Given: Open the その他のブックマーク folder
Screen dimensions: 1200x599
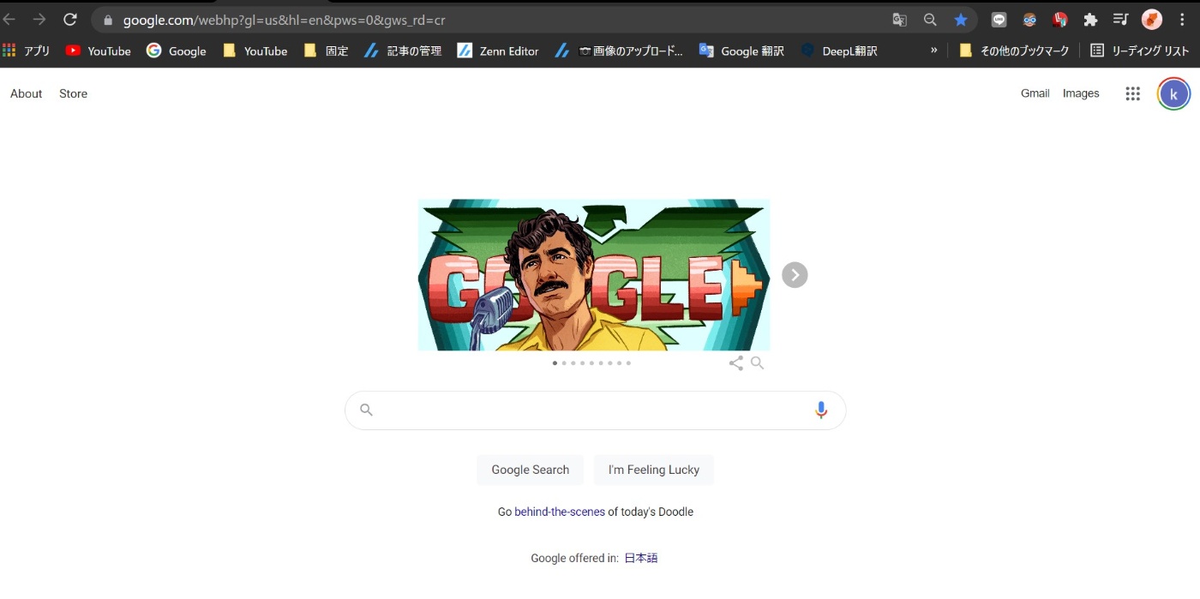Looking at the screenshot, I should tap(1014, 51).
